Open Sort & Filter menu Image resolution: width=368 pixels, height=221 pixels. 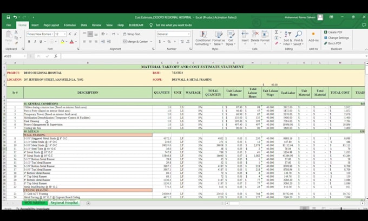coord(288,38)
